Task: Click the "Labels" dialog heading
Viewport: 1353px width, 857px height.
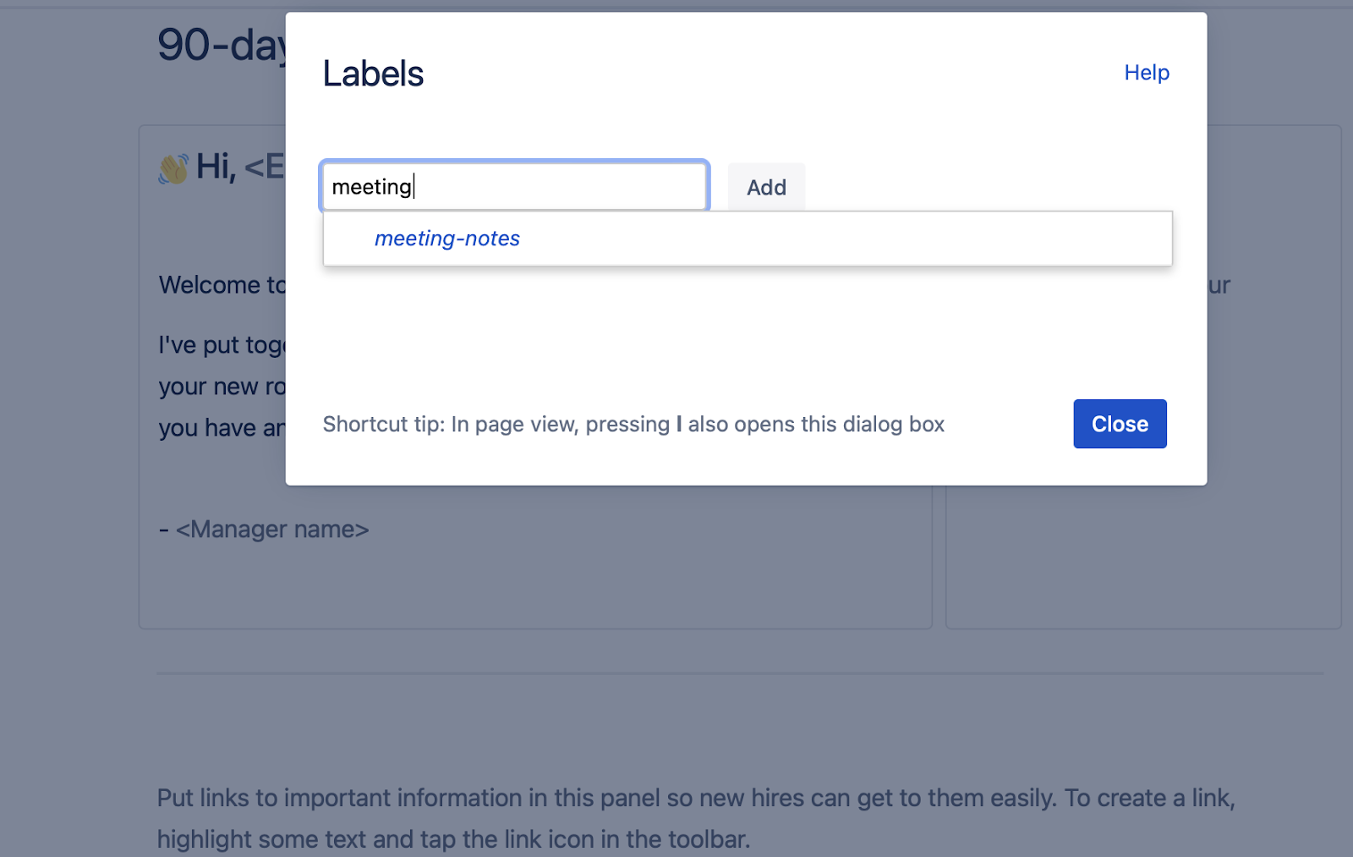Action: point(373,74)
